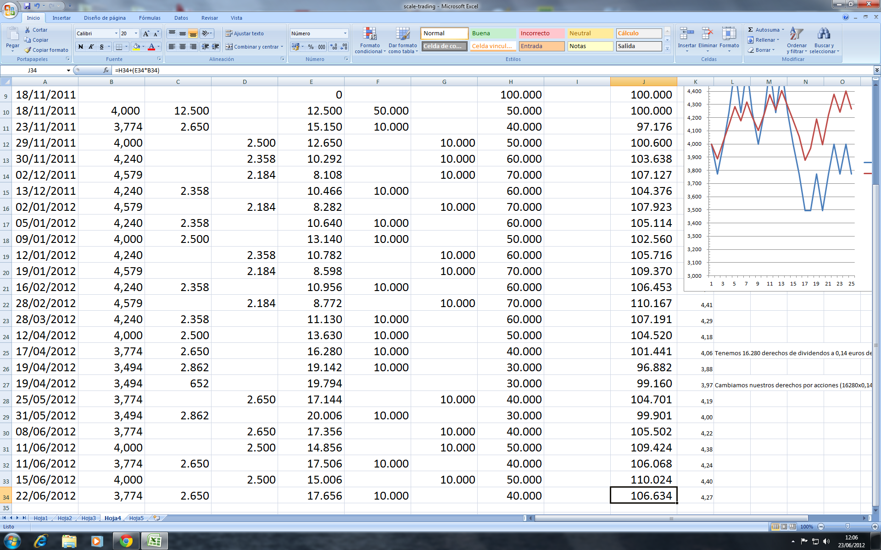Click the percent style icon
Image resolution: width=881 pixels, height=550 pixels.
(x=311, y=47)
